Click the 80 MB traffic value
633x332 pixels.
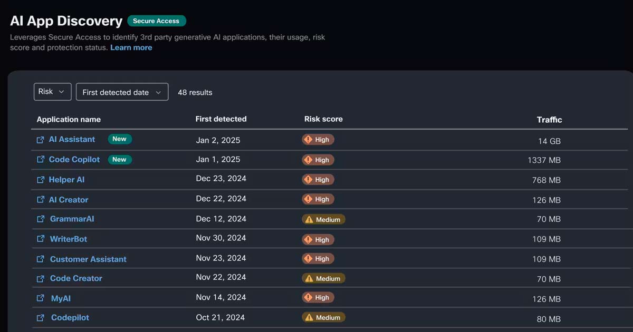(549, 319)
